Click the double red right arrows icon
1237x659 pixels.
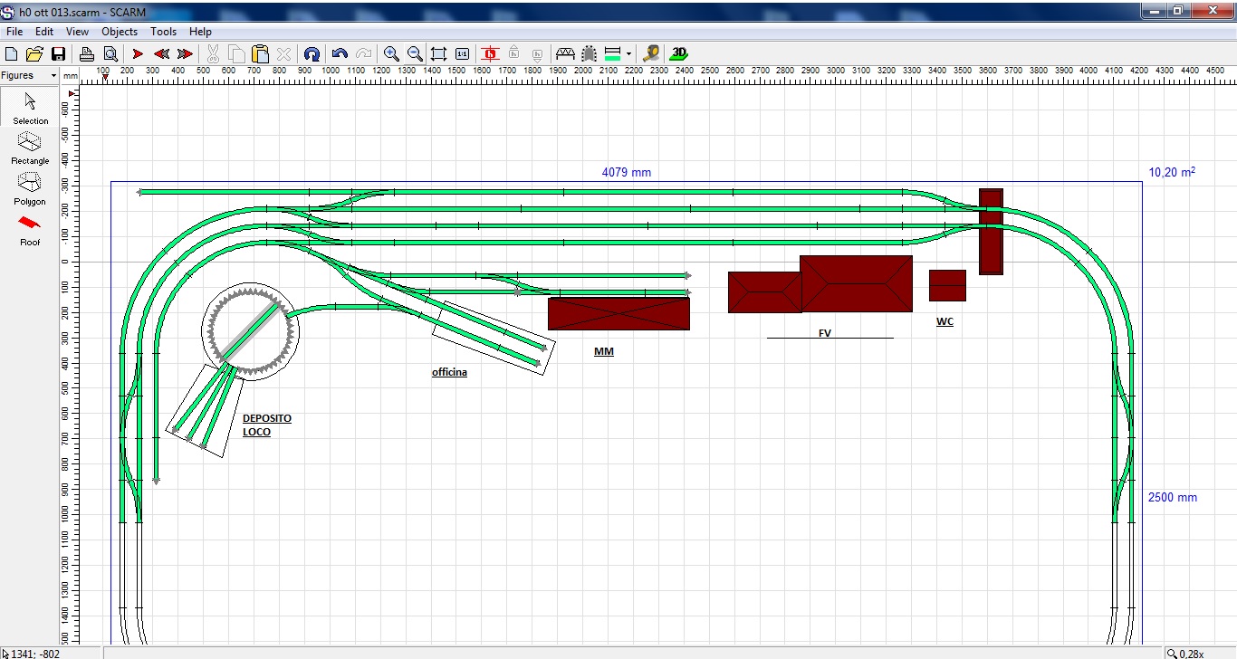click(185, 53)
